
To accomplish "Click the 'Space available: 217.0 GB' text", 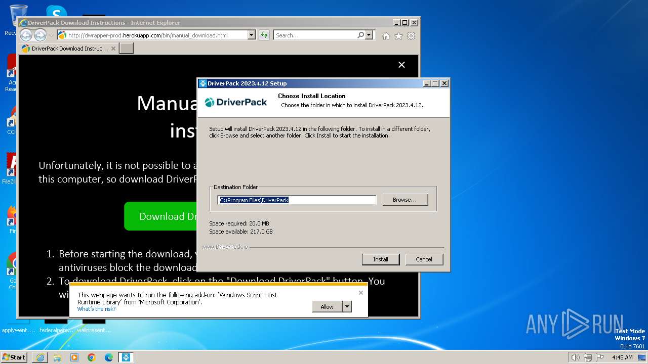I will pyautogui.click(x=241, y=232).
